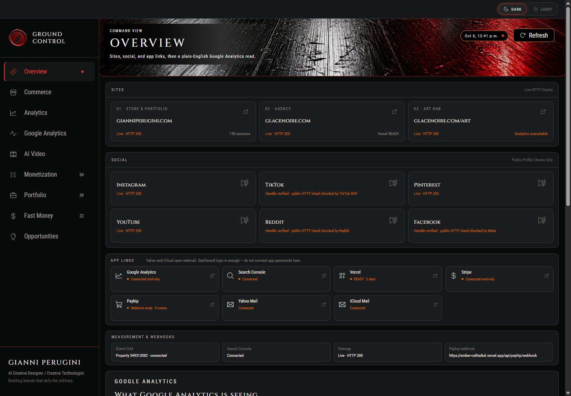Screen dimensions: 571x396
Task: Click the Gianni GA4 property card
Action: click(165, 352)
